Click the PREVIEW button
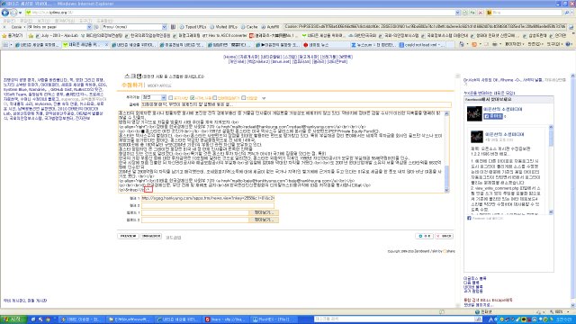The width and height of the screenshot is (576, 324). [x=128, y=236]
